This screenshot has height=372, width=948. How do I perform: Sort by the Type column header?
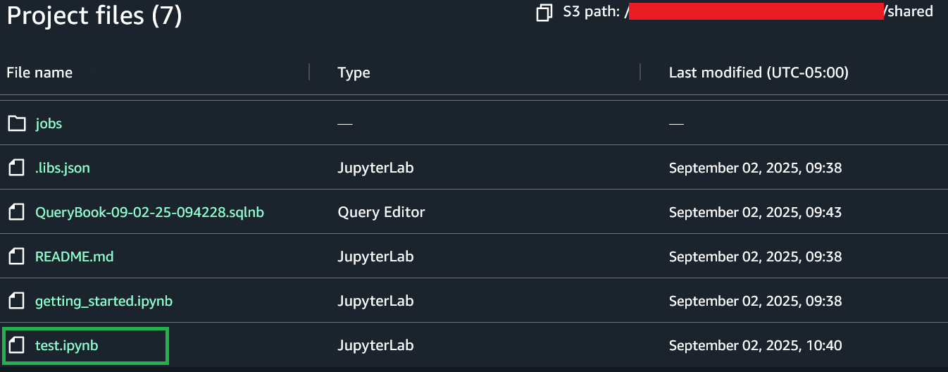coord(354,73)
